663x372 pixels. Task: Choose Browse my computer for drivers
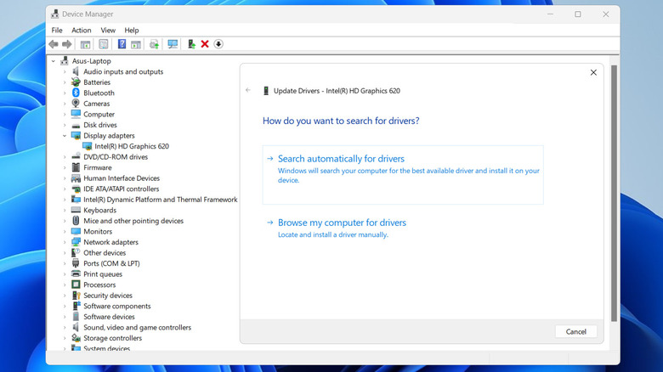pos(342,223)
